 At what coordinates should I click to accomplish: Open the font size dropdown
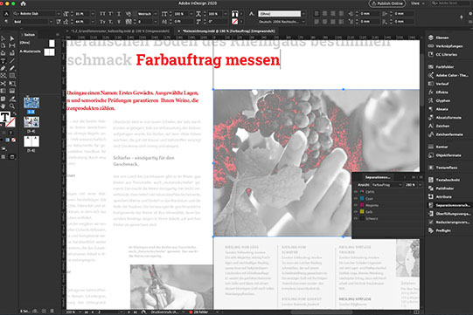tap(93, 14)
